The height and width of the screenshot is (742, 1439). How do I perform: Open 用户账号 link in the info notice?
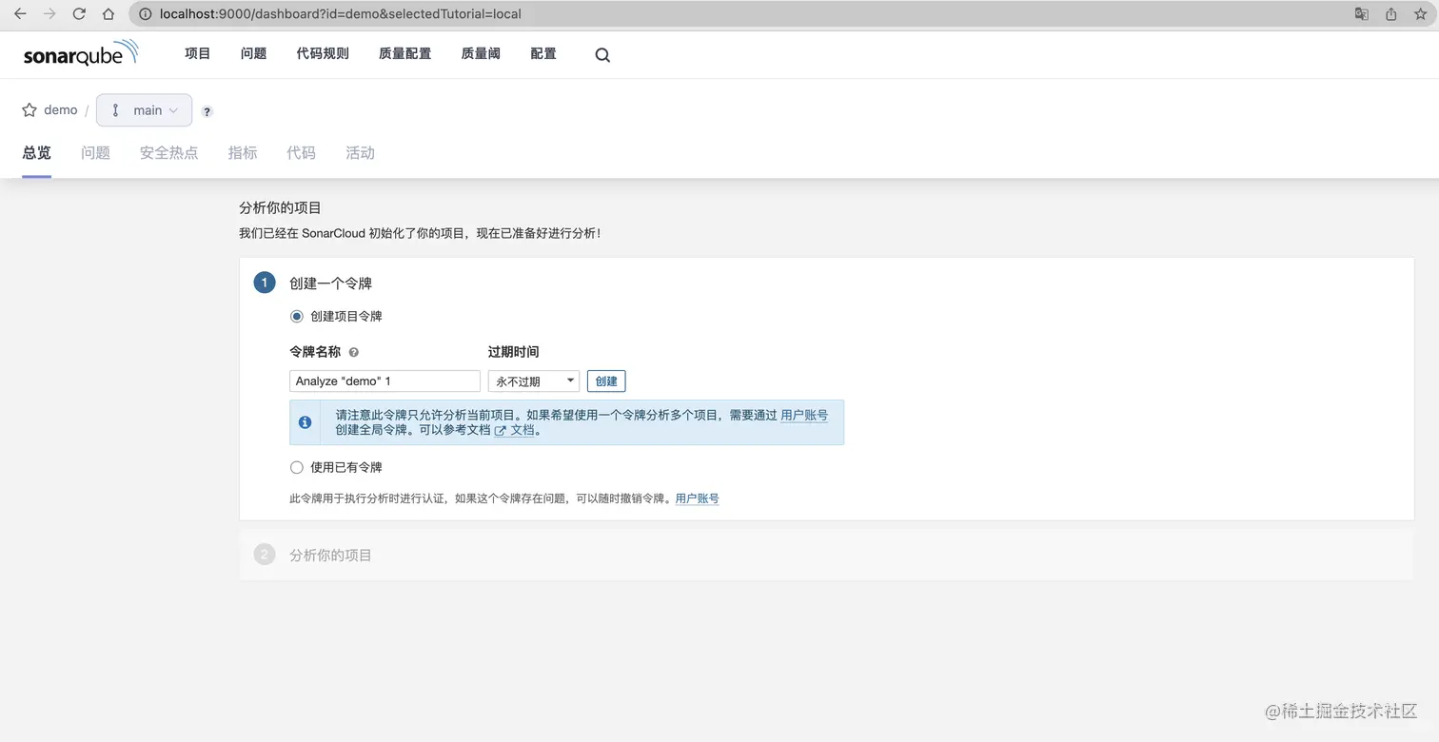click(804, 416)
